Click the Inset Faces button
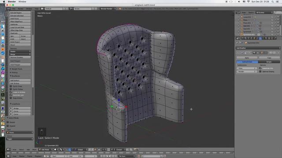Viewport: 282px width, 158px height. tap(20, 18)
